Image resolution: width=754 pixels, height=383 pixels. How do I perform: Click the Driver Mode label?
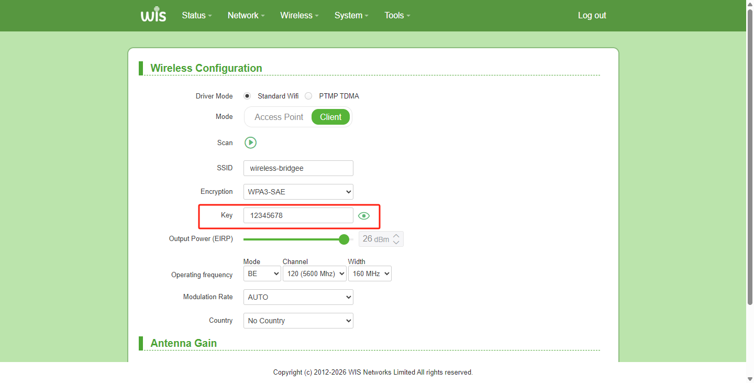coord(214,96)
